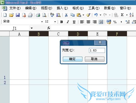Toggle Align Right
The height and width of the screenshot is (103, 136).
[95, 22]
